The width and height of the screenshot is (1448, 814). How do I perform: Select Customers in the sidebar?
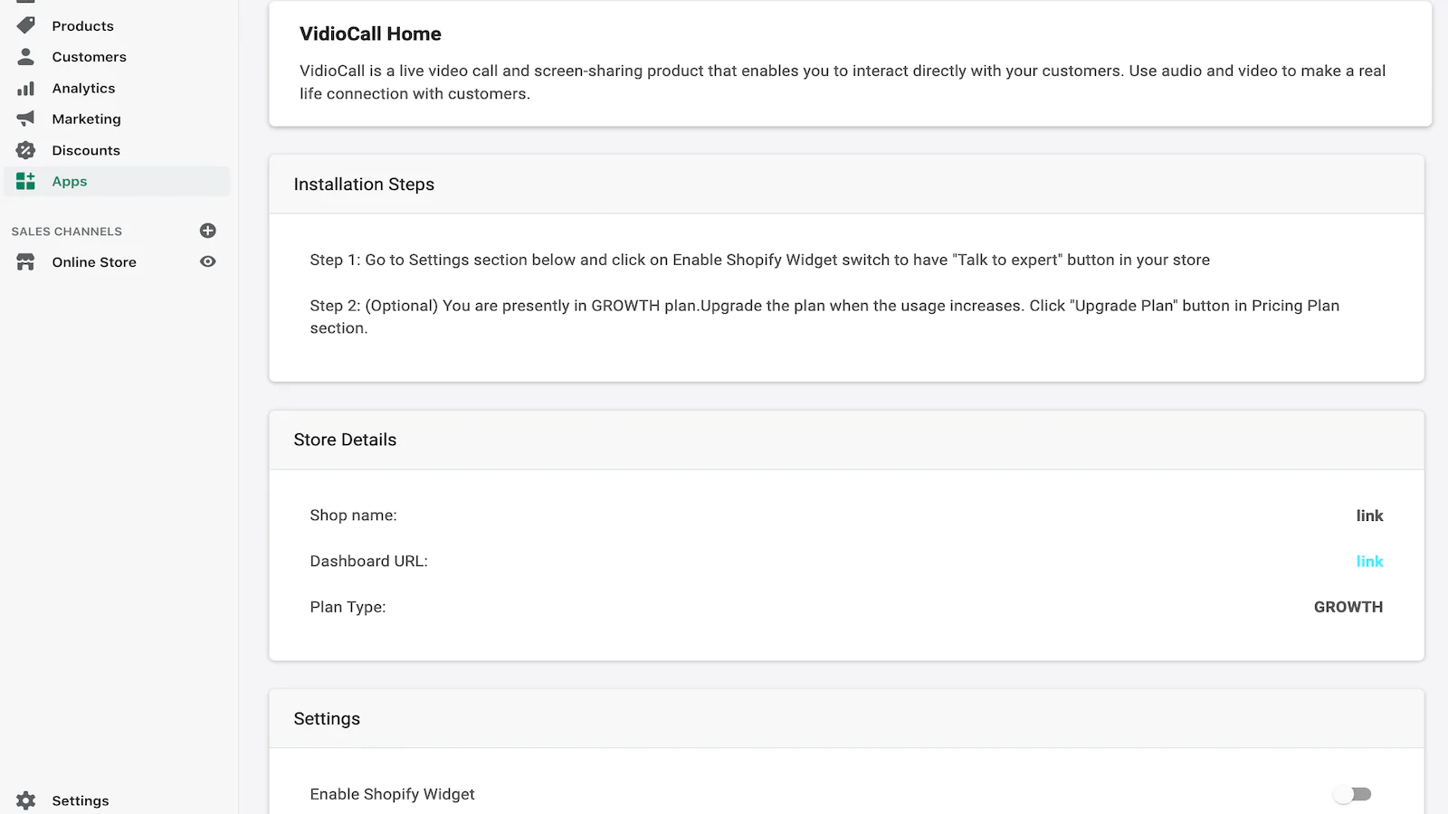point(89,57)
